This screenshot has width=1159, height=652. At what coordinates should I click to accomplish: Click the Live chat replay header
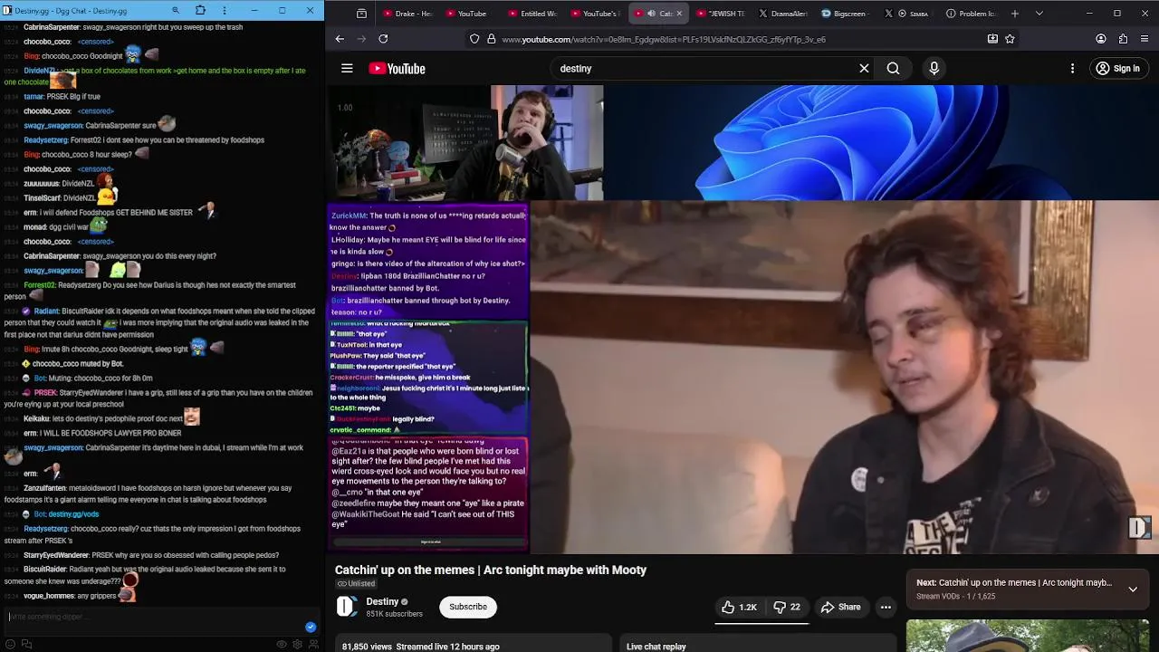pos(656,647)
